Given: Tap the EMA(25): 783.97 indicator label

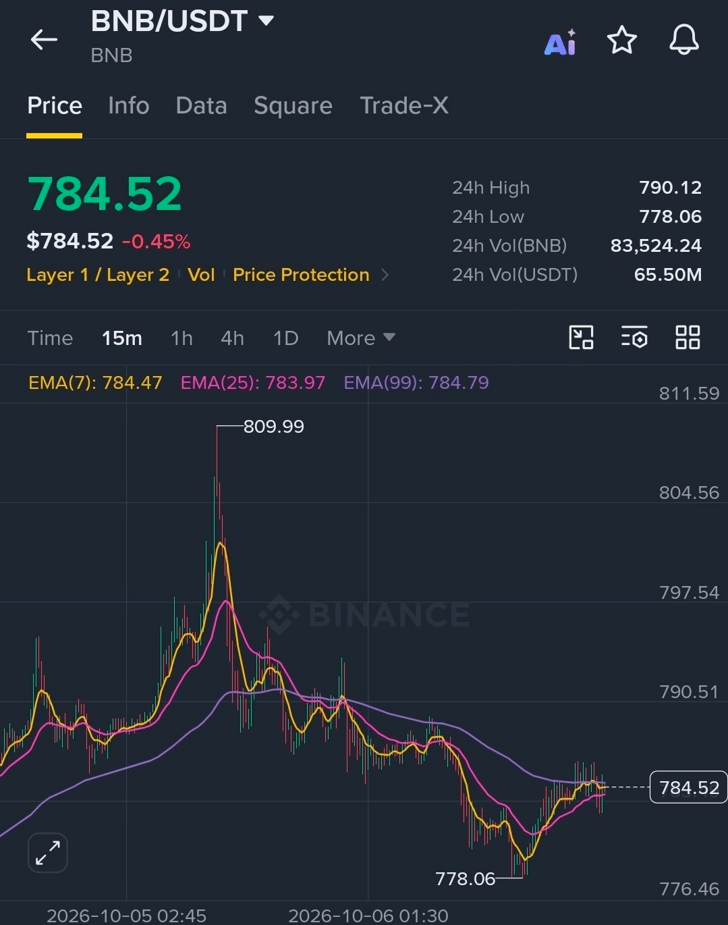Looking at the screenshot, I should 253,383.
